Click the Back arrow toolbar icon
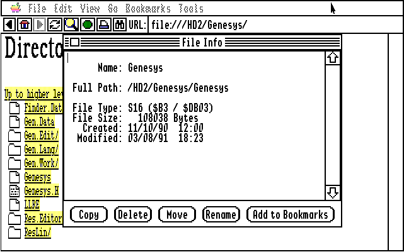The height and width of the screenshot is (252, 404). 10,25
